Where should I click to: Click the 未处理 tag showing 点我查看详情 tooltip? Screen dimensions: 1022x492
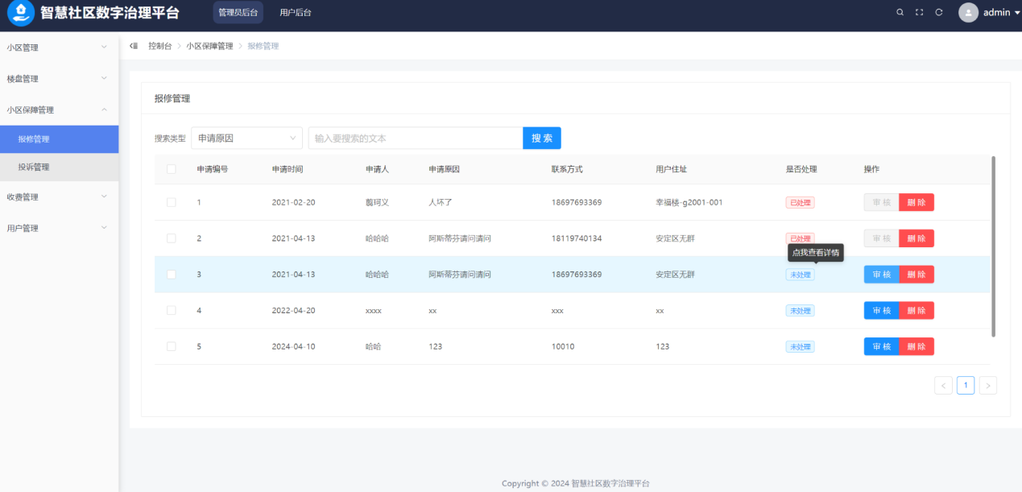click(x=800, y=274)
